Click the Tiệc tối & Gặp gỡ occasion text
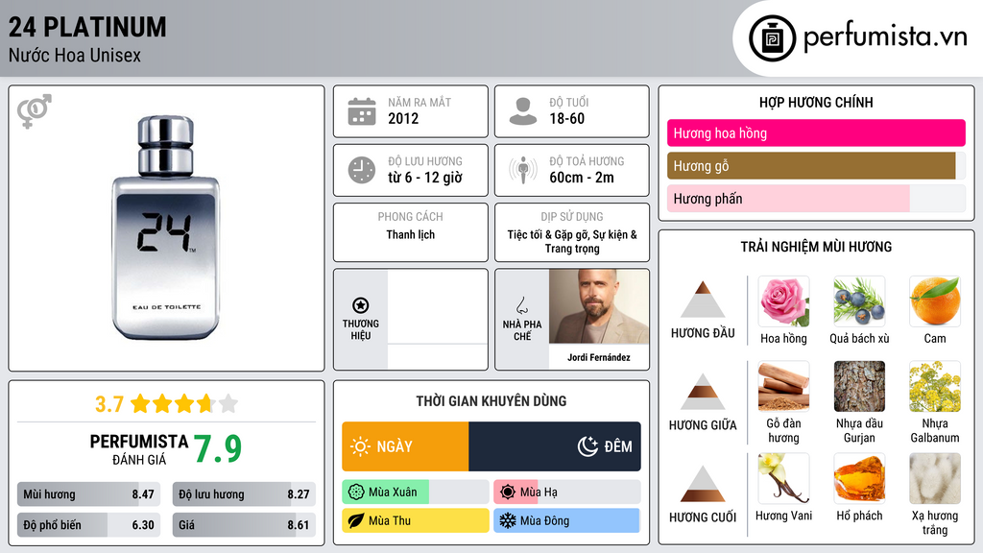The height and width of the screenshot is (553, 983). click(572, 241)
